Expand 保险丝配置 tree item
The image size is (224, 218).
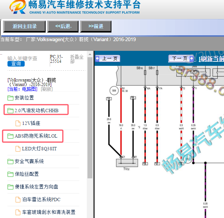pos(27,174)
